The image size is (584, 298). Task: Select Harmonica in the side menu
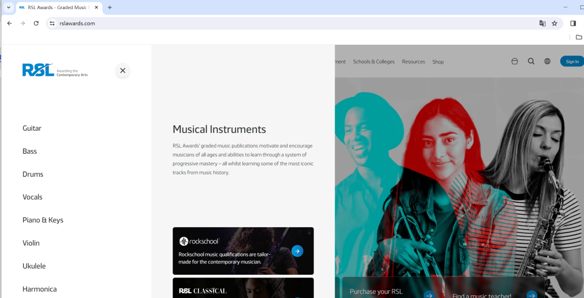(39, 289)
